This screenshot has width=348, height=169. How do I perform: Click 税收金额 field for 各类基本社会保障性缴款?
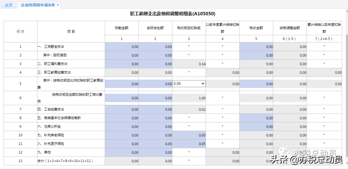coord(256,118)
